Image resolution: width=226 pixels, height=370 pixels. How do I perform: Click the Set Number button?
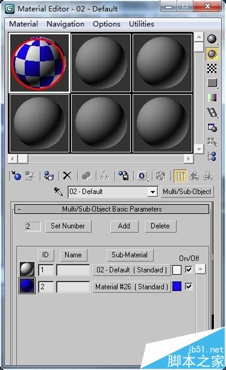(68, 226)
